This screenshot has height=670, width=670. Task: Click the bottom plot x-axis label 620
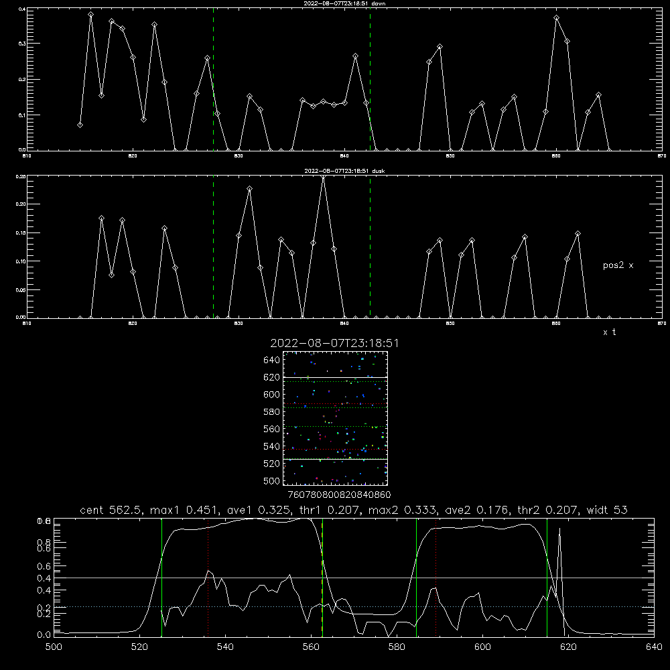568,647
